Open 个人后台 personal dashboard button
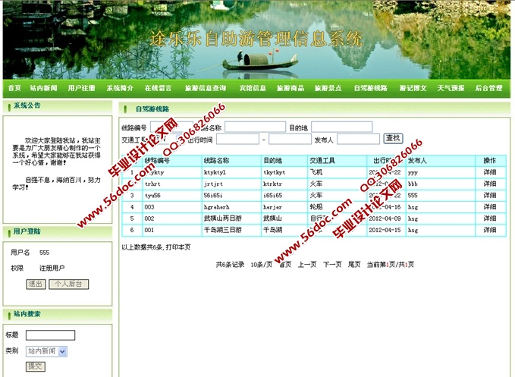This screenshot has width=515, height=377. [69, 284]
